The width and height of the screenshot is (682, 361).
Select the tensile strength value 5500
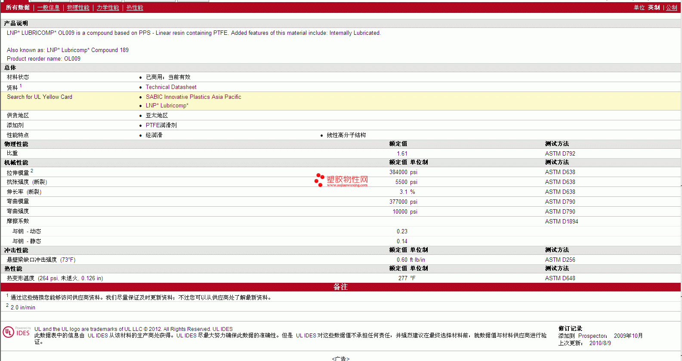(x=401, y=182)
